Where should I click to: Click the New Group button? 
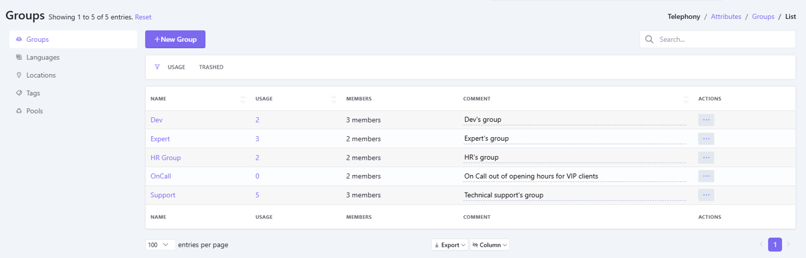175,39
